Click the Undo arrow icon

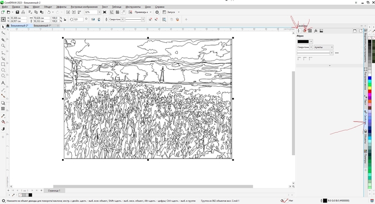click(49, 12)
